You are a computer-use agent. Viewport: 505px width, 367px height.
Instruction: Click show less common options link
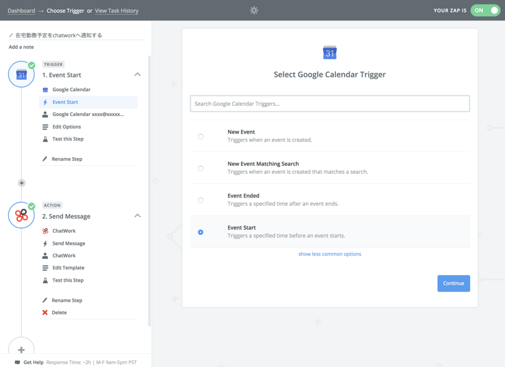(x=330, y=254)
